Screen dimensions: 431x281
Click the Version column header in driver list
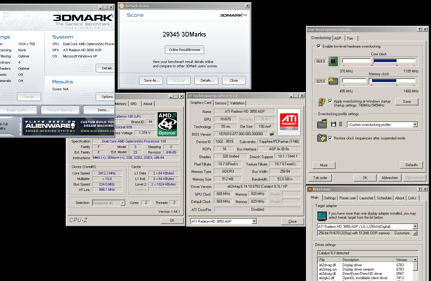click(403, 260)
